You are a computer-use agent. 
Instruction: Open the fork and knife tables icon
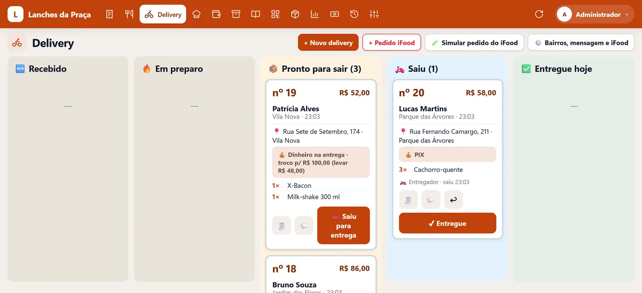(x=129, y=14)
